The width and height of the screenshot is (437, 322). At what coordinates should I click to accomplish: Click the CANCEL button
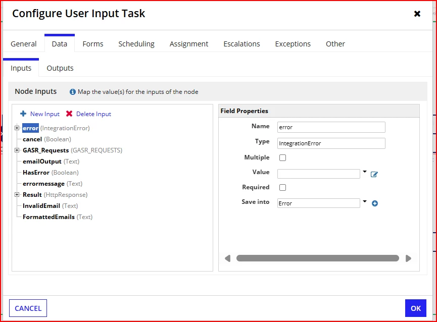(28, 308)
